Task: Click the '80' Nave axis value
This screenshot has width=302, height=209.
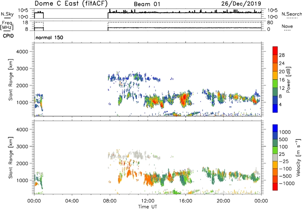Action: [x=270, y=23]
